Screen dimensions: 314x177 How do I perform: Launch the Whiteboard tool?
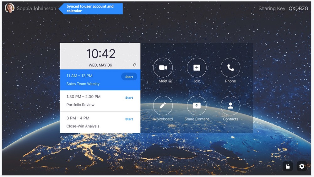(163, 105)
